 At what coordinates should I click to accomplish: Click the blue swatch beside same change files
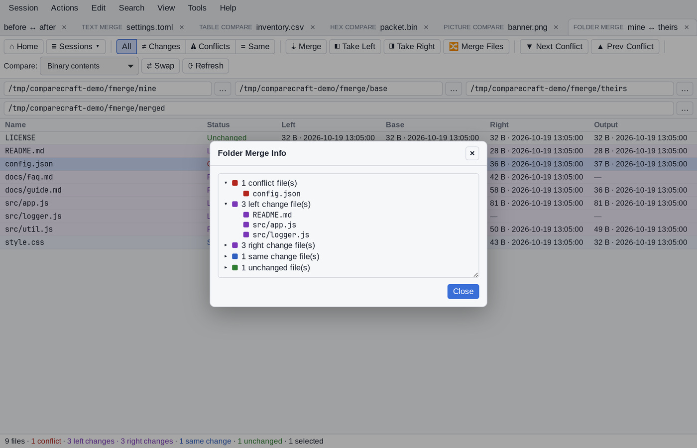point(235,256)
